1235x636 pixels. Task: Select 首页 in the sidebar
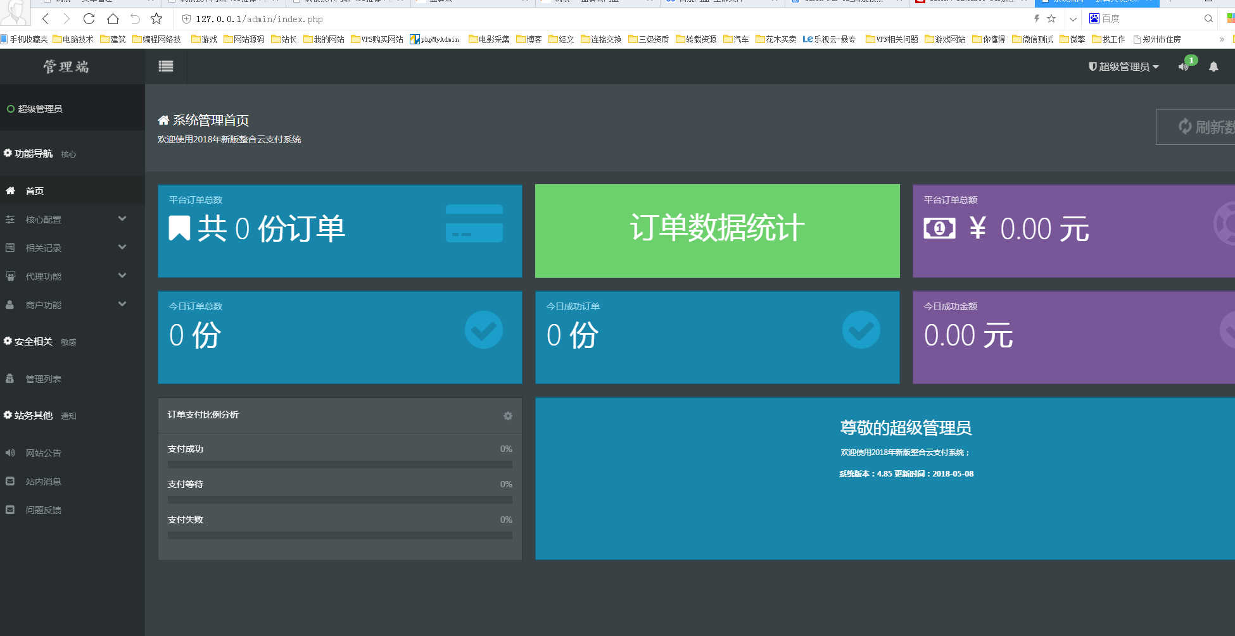tap(35, 191)
